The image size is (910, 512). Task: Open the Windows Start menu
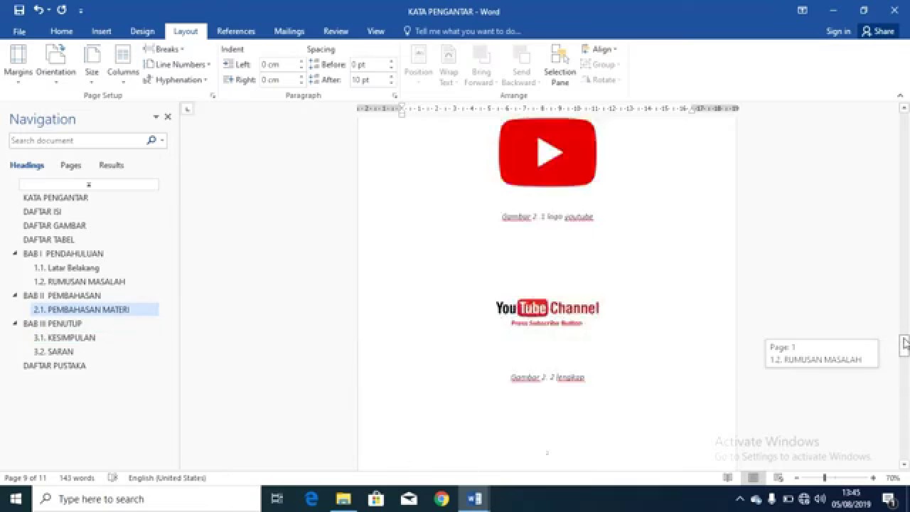[16, 498]
